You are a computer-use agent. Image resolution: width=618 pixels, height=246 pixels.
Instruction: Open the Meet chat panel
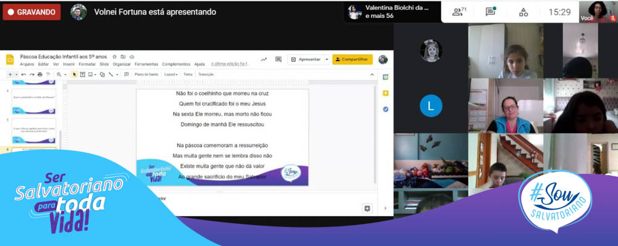click(491, 12)
